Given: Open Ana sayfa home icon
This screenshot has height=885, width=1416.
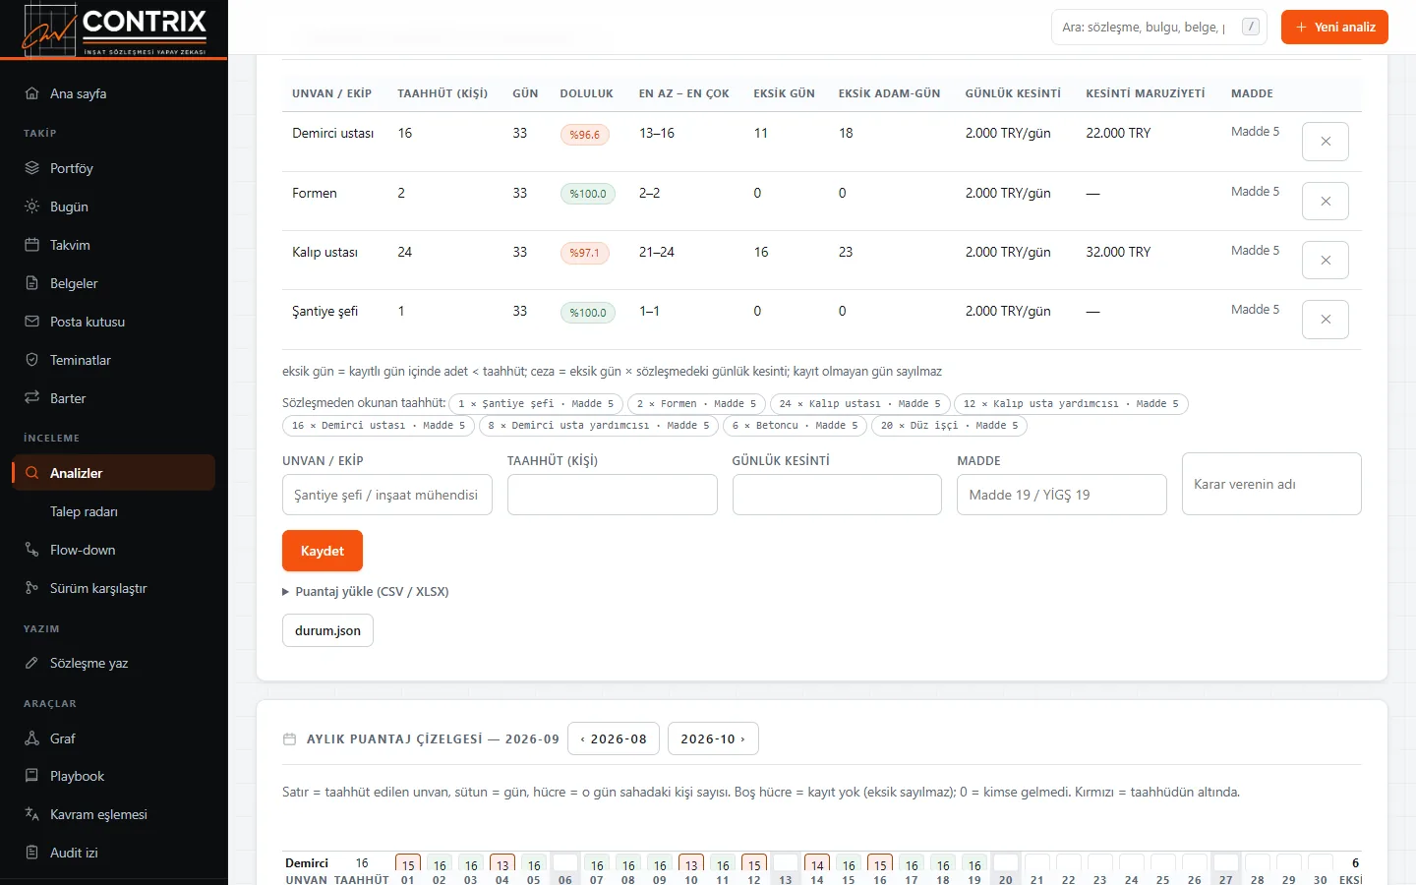Looking at the screenshot, I should click(x=31, y=93).
